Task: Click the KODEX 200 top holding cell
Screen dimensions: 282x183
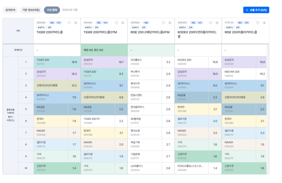Action: pos(185,61)
